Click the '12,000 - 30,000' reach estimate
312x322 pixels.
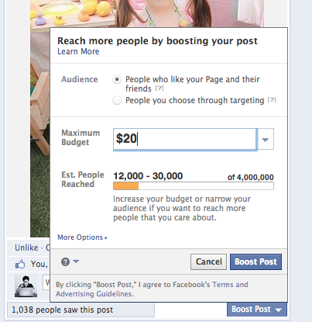point(148,176)
